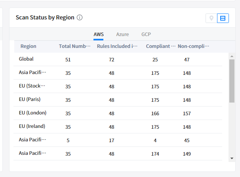
Task: Click the Compliant column header
Action: (160, 46)
